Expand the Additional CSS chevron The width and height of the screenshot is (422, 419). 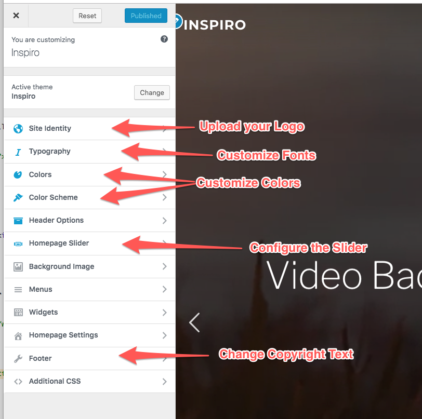coord(165,381)
